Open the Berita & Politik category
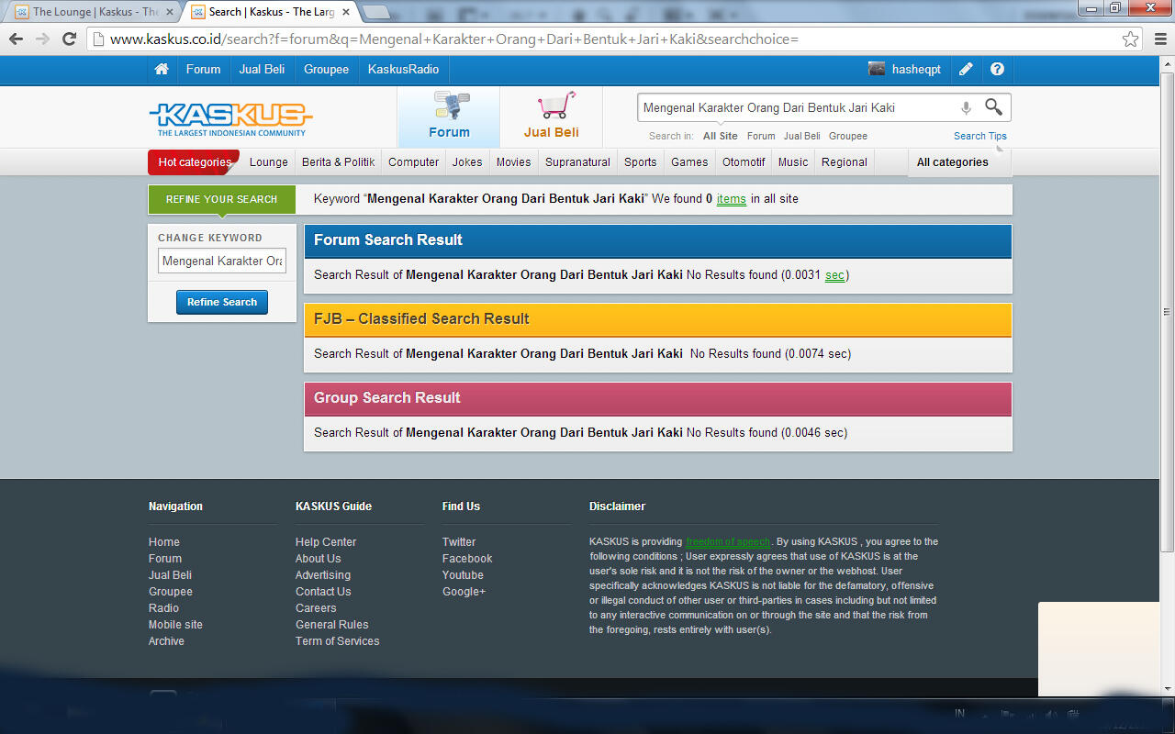Screen dimensions: 1175x734 click(x=339, y=162)
